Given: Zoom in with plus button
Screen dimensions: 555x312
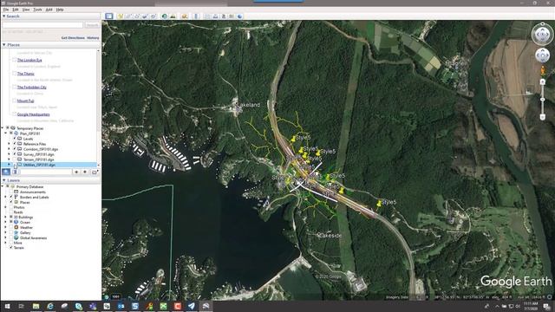Looking at the screenshot, I should click(x=542, y=82).
